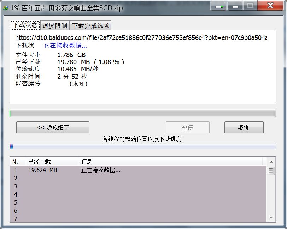The width and height of the screenshot is (287, 229).
Task: Open the 下载完成选项 tab
Action: (90, 25)
